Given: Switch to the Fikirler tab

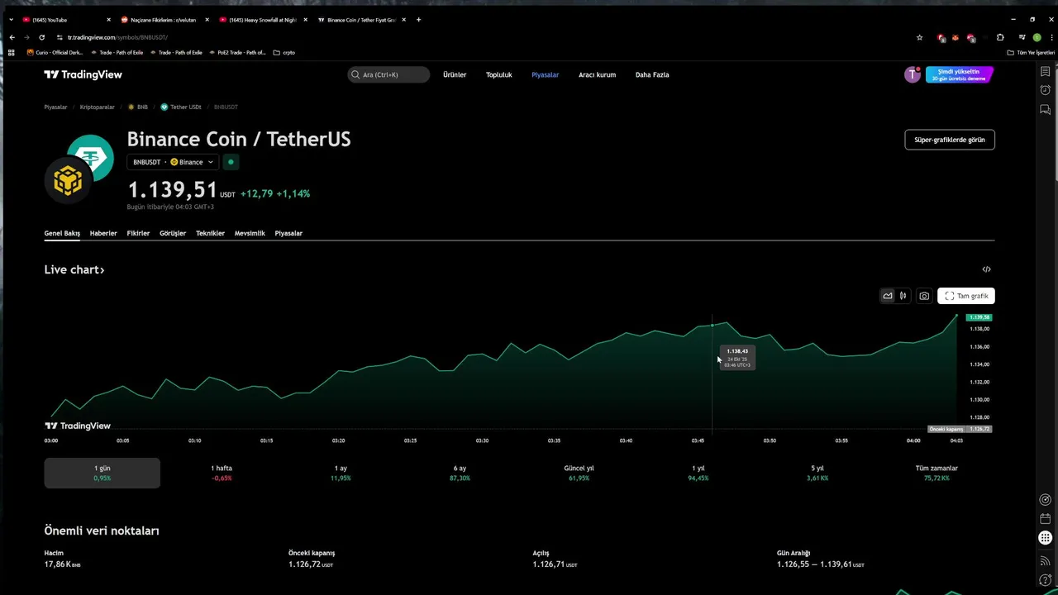Looking at the screenshot, I should (x=138, y=233).
